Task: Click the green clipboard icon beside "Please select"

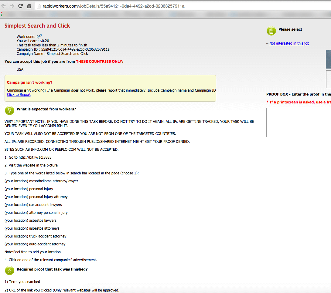Action: 271,31
